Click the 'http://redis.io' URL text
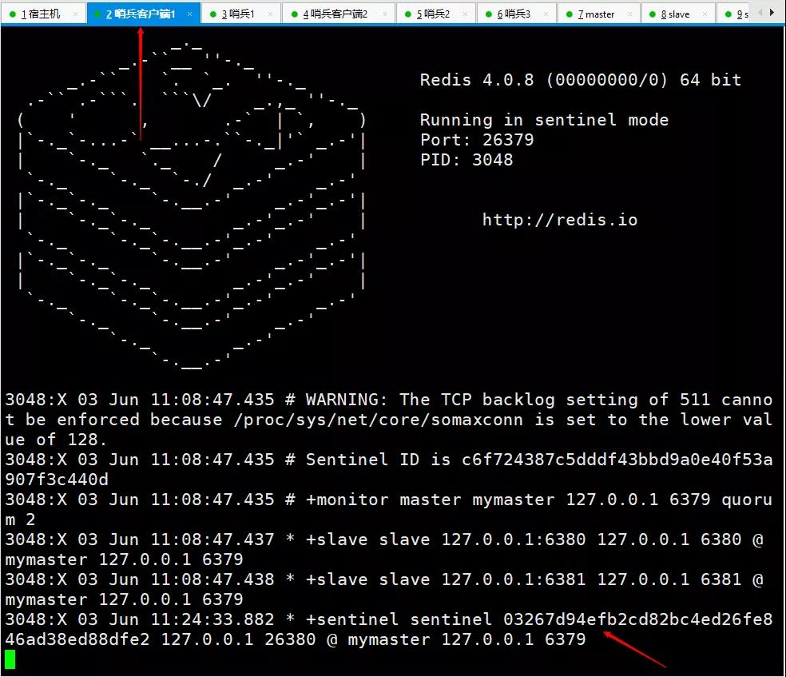786x677 pixels. click(x=560, y=220)
